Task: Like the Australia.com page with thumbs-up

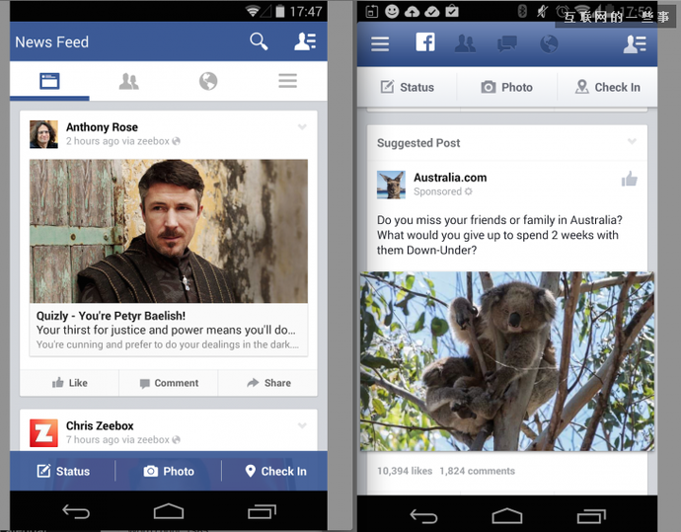Action: [629, 180]
